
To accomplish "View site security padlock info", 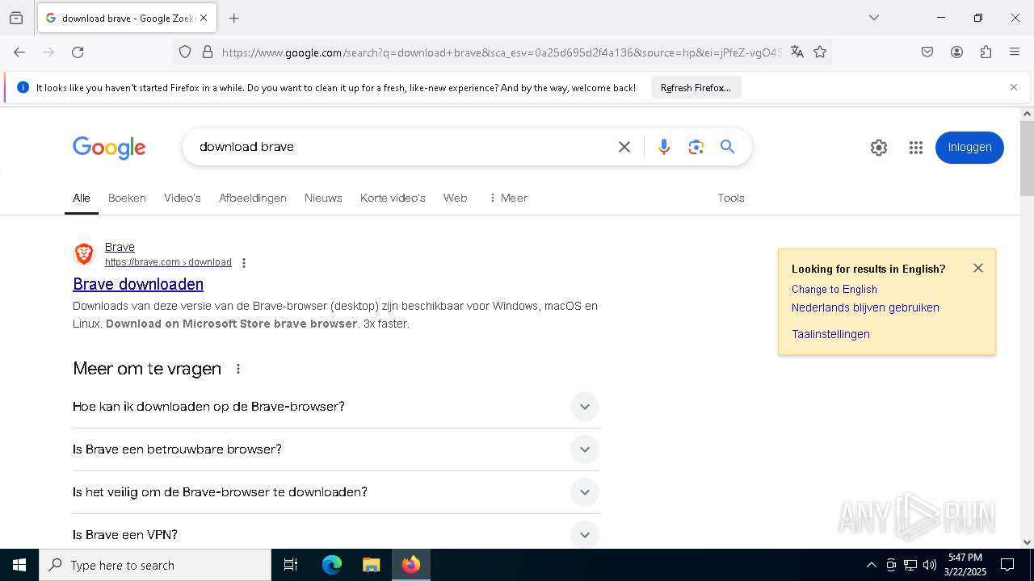I will pyautogui.click(x=208, y=52).
